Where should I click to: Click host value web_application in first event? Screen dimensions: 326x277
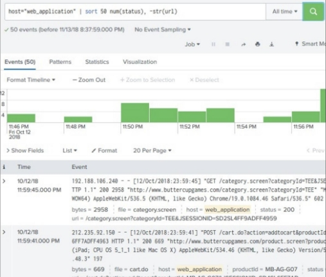click(x=228, y=210)
